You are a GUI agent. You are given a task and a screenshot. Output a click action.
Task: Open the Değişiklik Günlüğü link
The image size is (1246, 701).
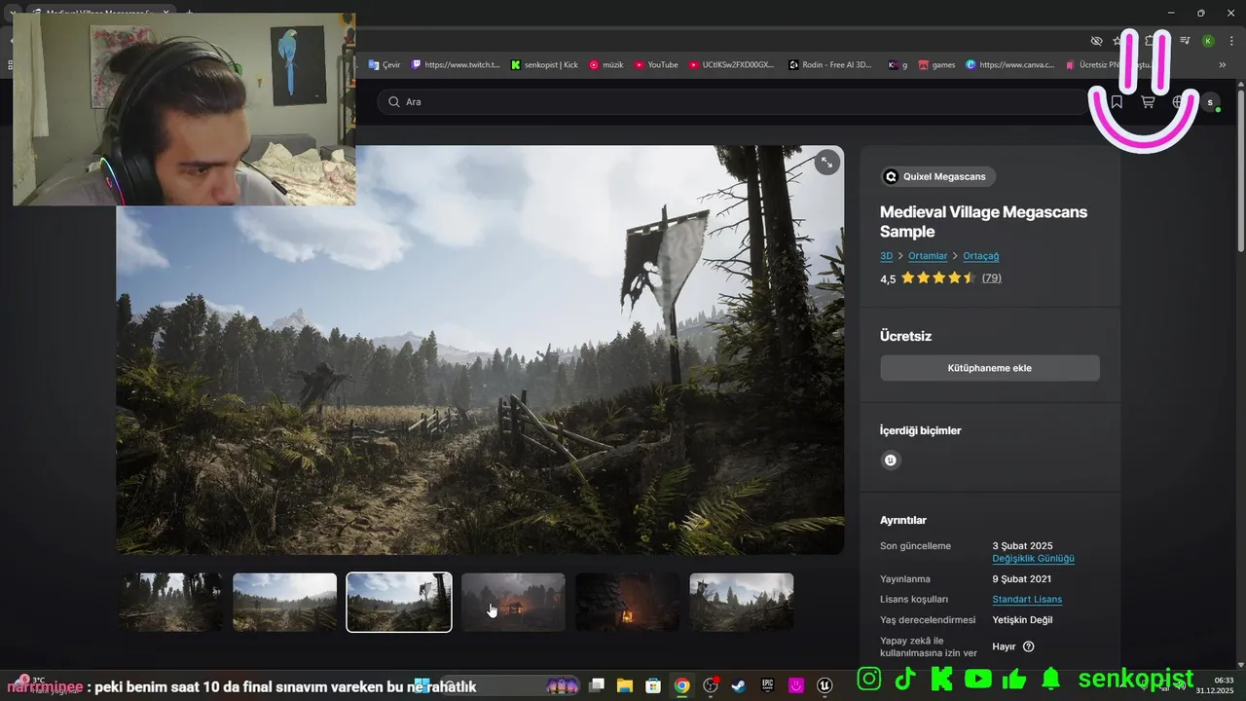pos(1033,559)
